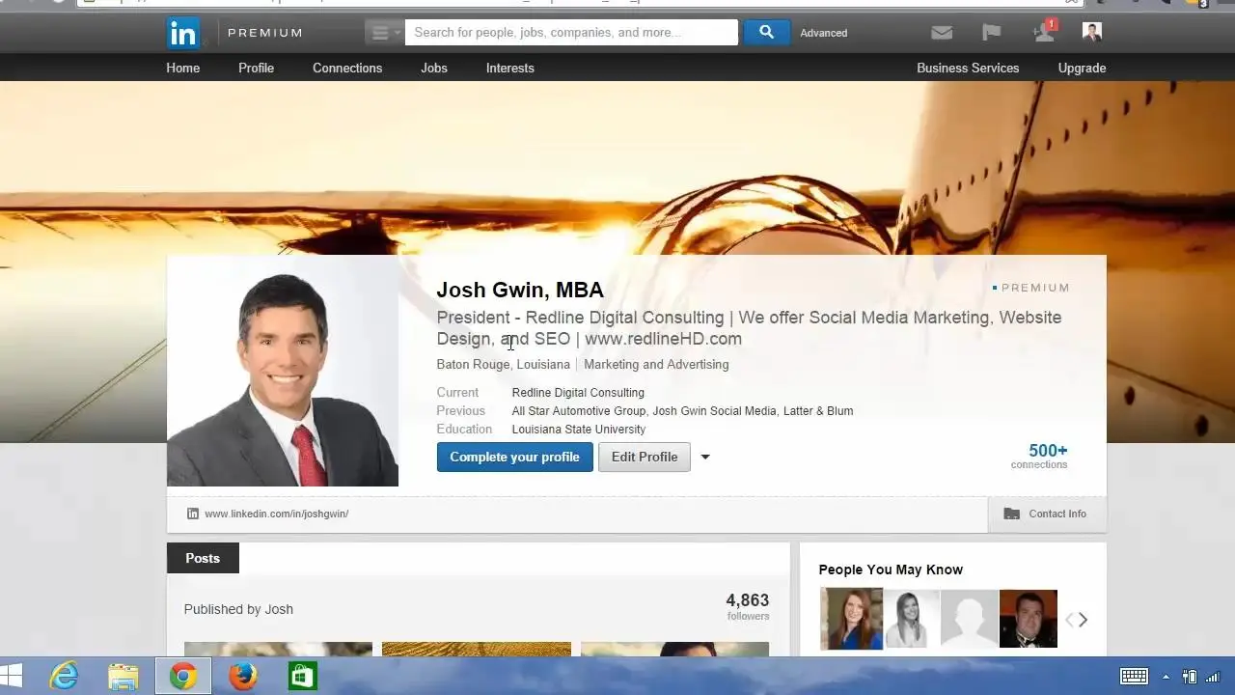The image size is (1235, 695).
Task: Open the add connections icon with badge
Action: click(x=1045, y=32)
